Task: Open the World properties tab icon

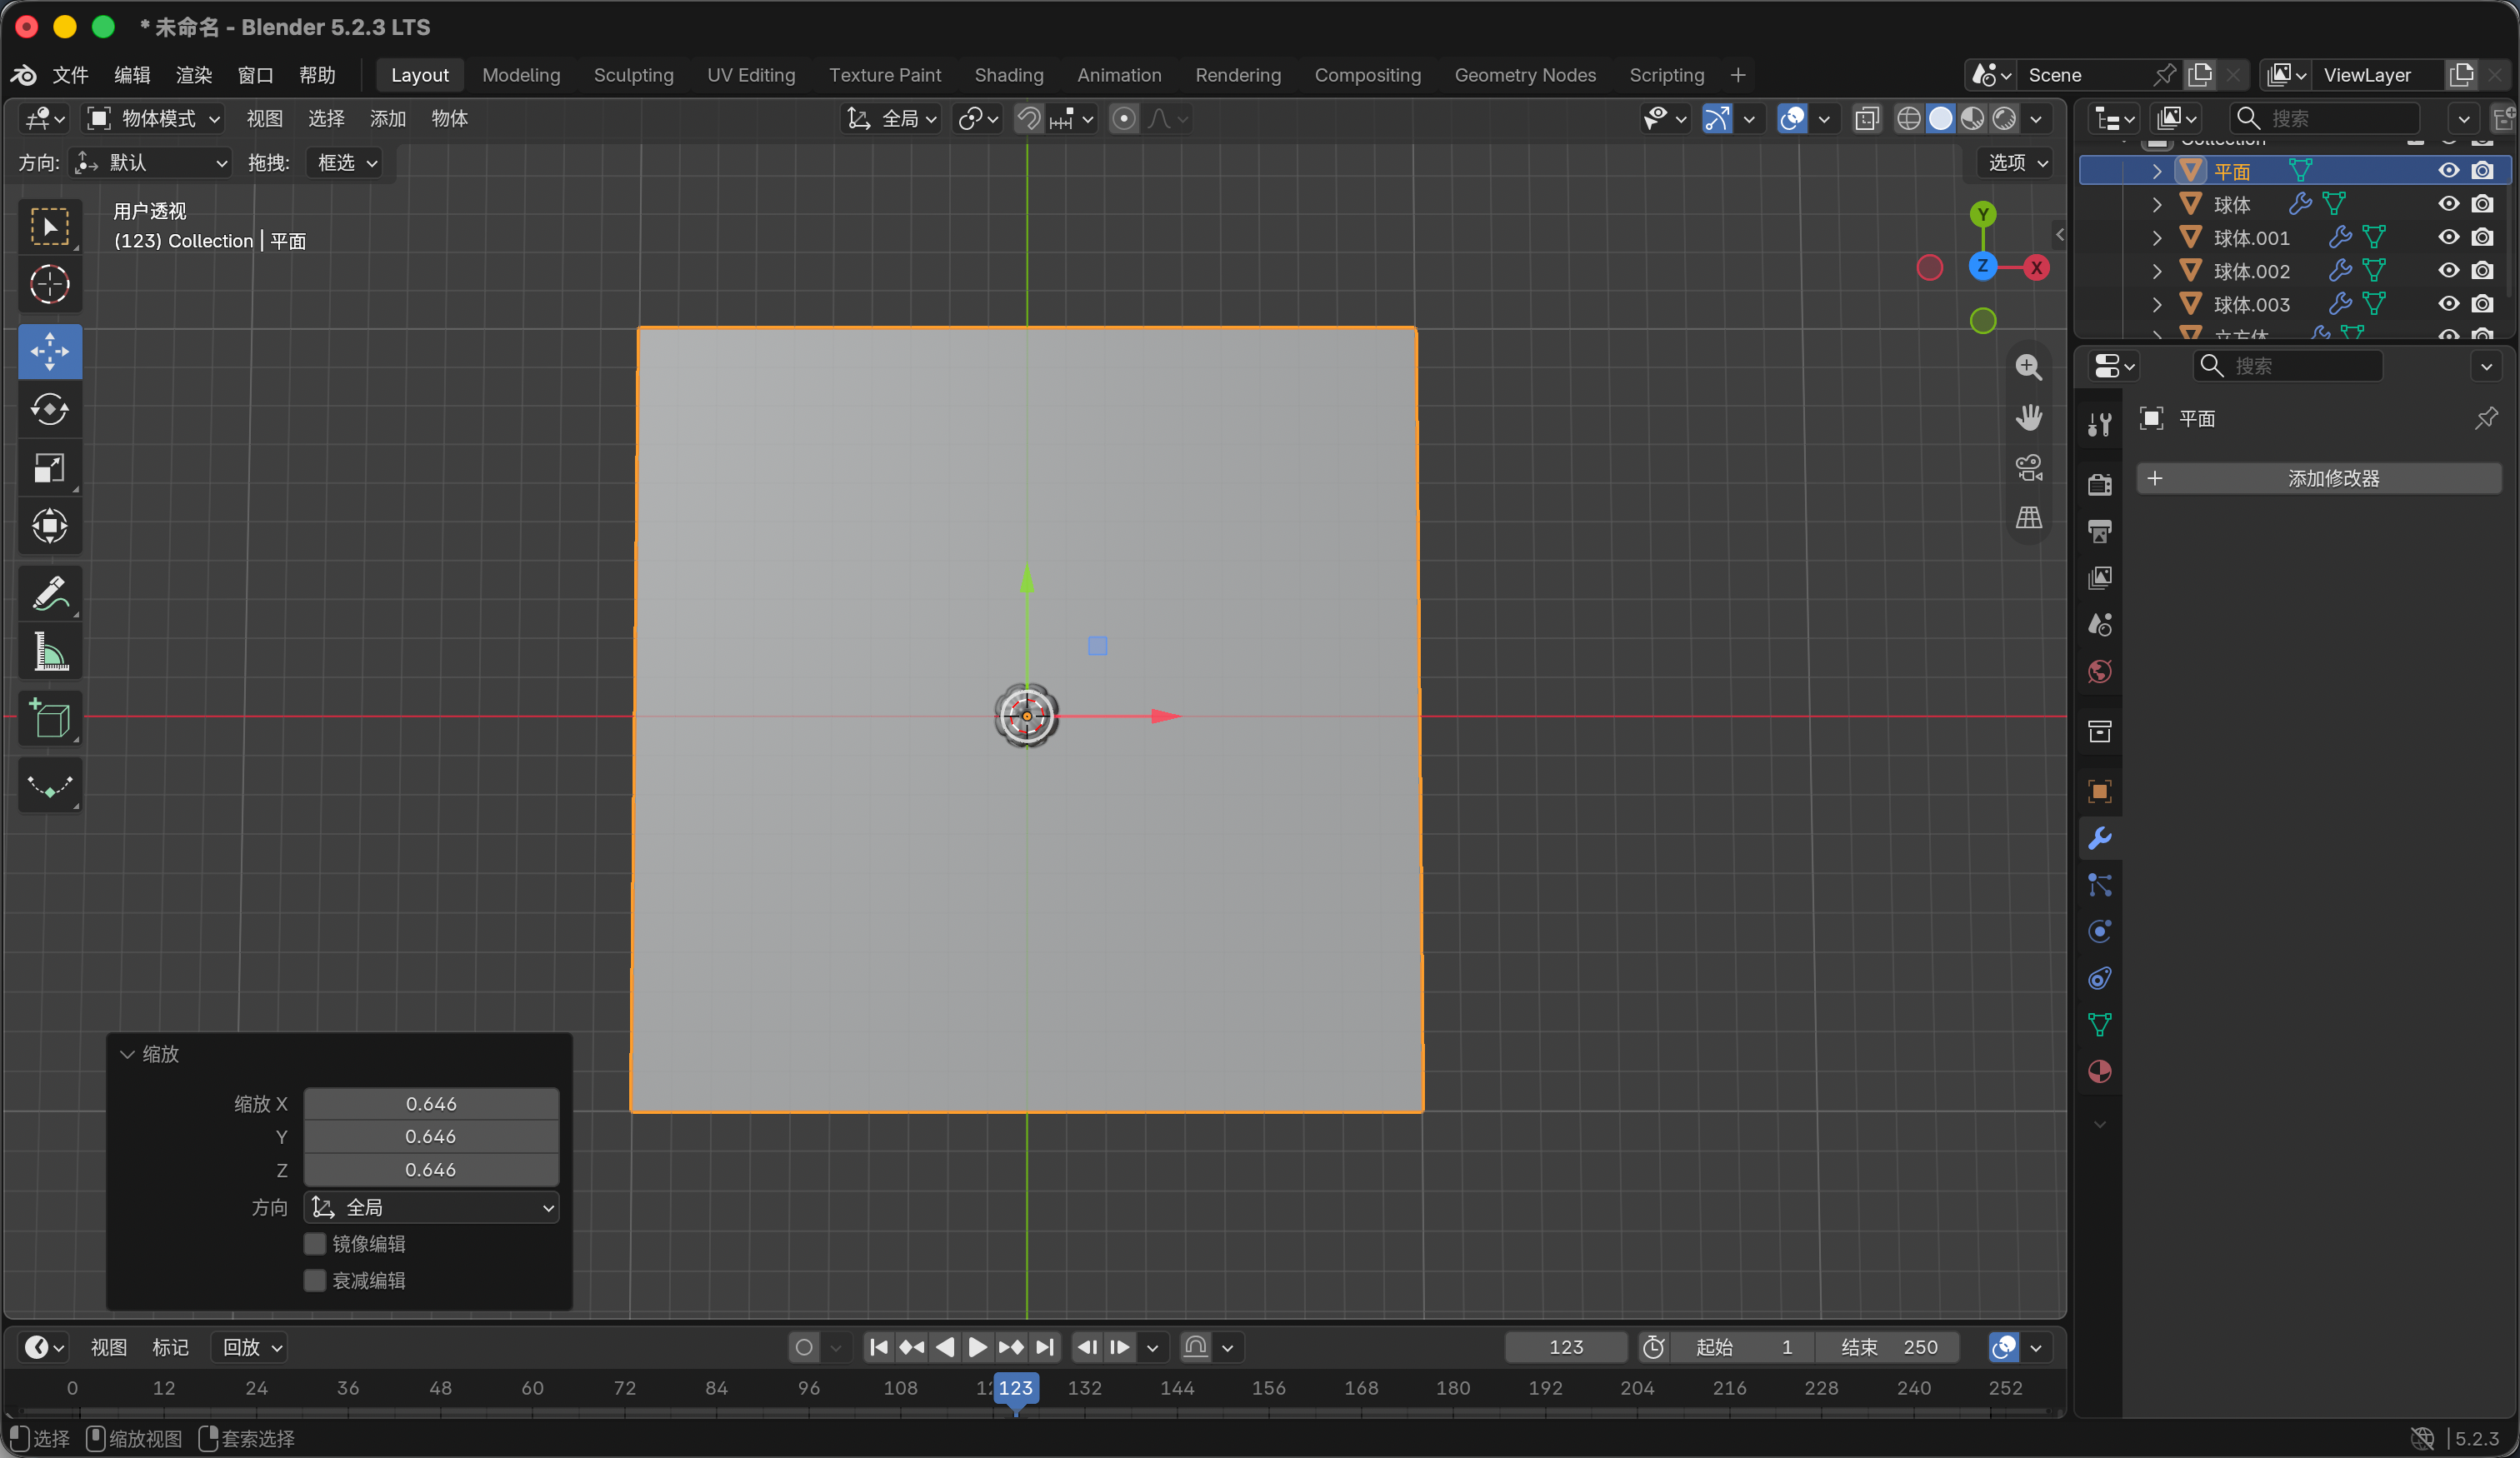Action: [x=2099, y=672]
